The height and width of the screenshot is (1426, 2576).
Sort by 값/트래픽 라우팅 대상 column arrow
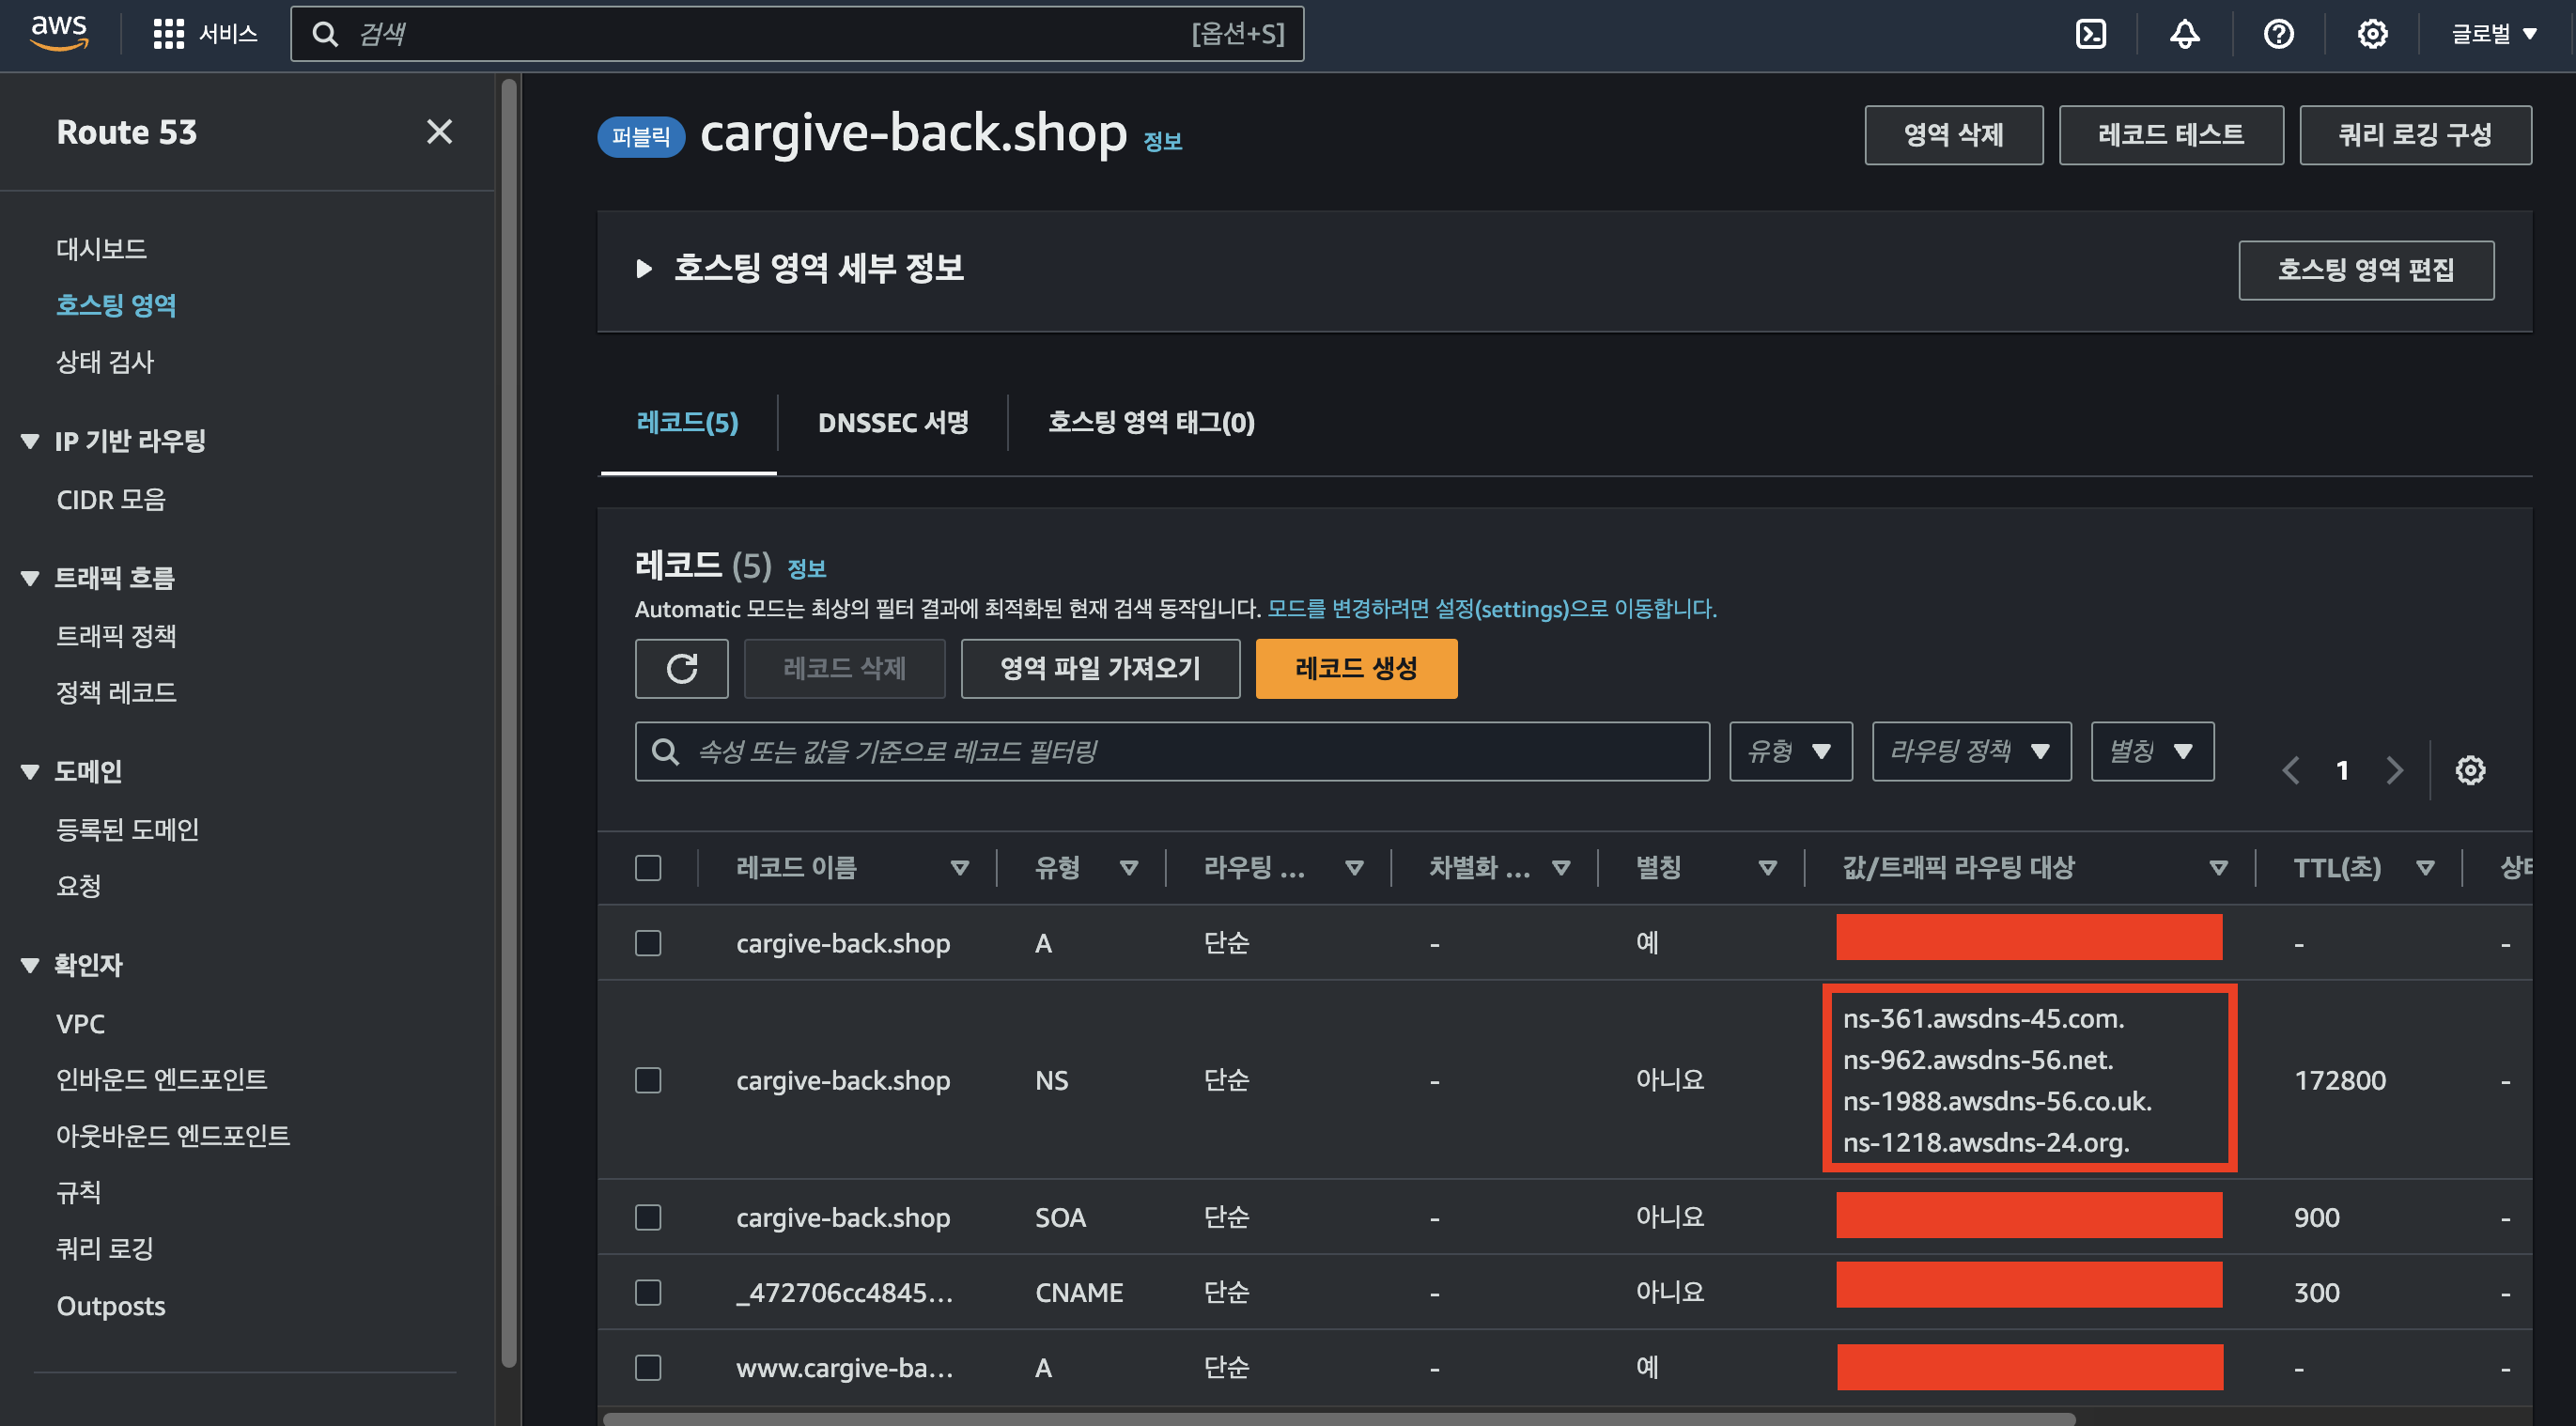[x=2218, y=867]
